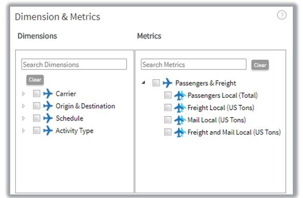This screenshot has width=303, height=198.
Task: Focus the Search Dimensions input field
Action: click(x=74, y=64)
